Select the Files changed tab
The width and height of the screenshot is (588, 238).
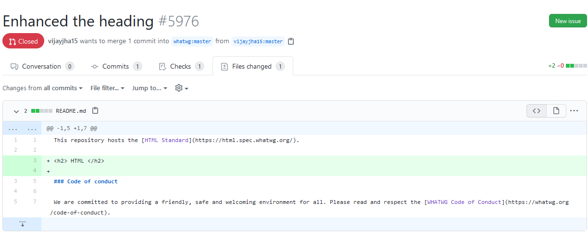(252, 66)
